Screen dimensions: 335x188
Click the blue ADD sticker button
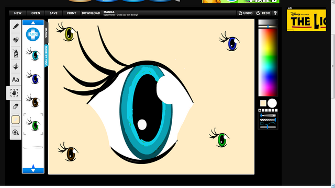pyautogui.click(x=33, y=34)
